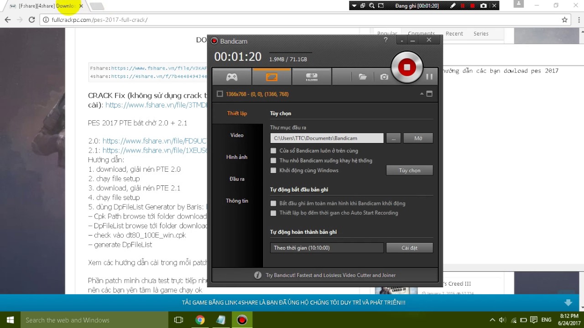Open the Thông tin tab
Screen dimensions: 584x328
[x=237, y=200]
